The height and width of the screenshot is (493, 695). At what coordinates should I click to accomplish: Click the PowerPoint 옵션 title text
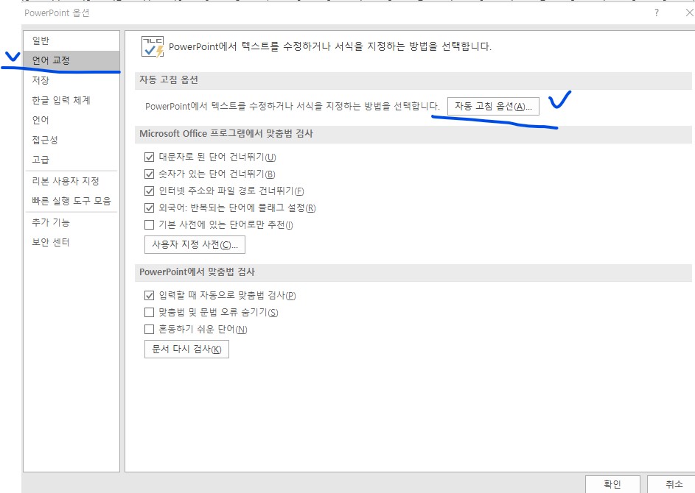pyautogui.click(x=57, y=13)
